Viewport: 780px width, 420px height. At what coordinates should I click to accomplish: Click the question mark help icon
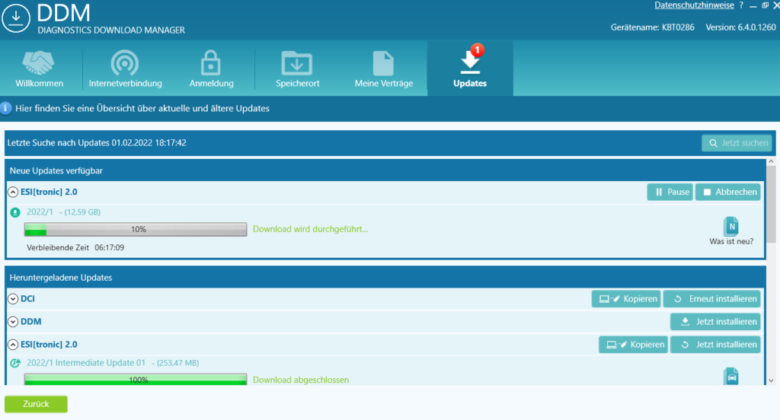click(741, 5)
